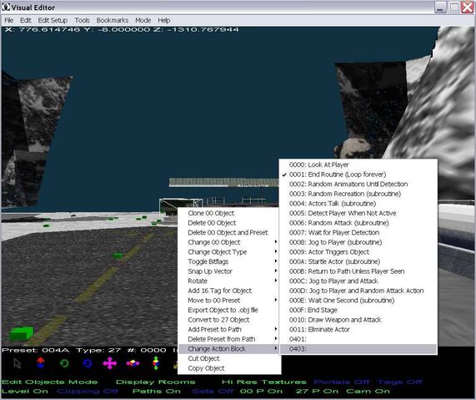Expand the Snap Up Vector submenu arrow
476x400 pixels.
click(276, 271)
